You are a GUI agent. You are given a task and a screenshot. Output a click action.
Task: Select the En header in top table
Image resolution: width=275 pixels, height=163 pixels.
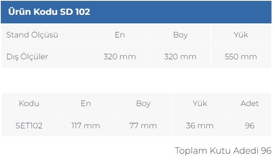pyautogui.click(x=120, y=35)
